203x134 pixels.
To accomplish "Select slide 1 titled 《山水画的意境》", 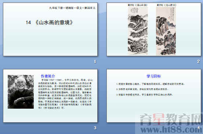I will (x=50, y=29).
